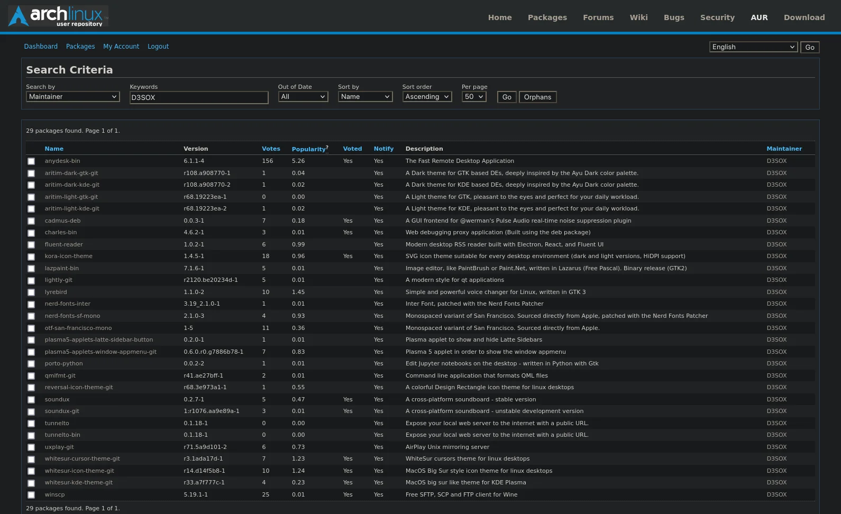Open the Bugs navigation item

tap(674, 17)
